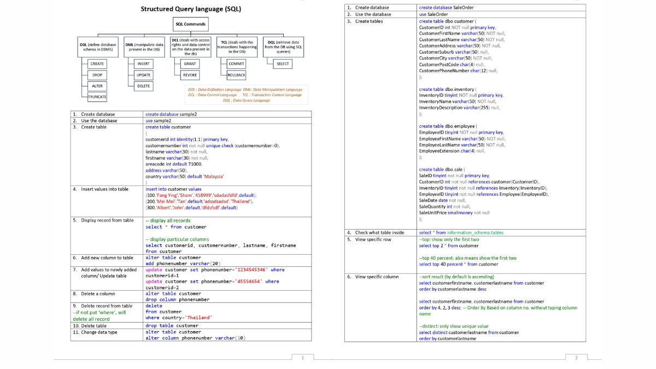Click the DELETE box in the diagram

(x=144, y=86)
